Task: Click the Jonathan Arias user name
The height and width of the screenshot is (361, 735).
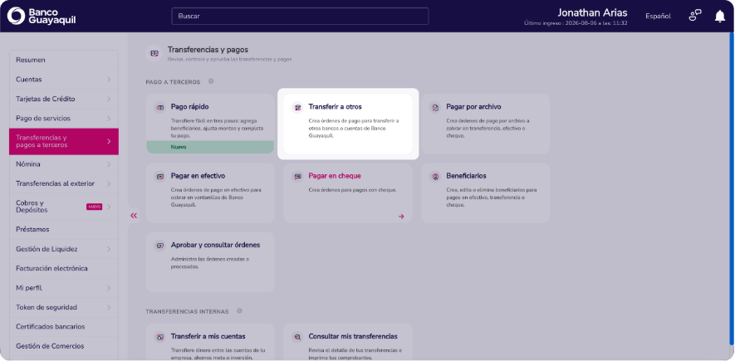Action: point(592,12)
